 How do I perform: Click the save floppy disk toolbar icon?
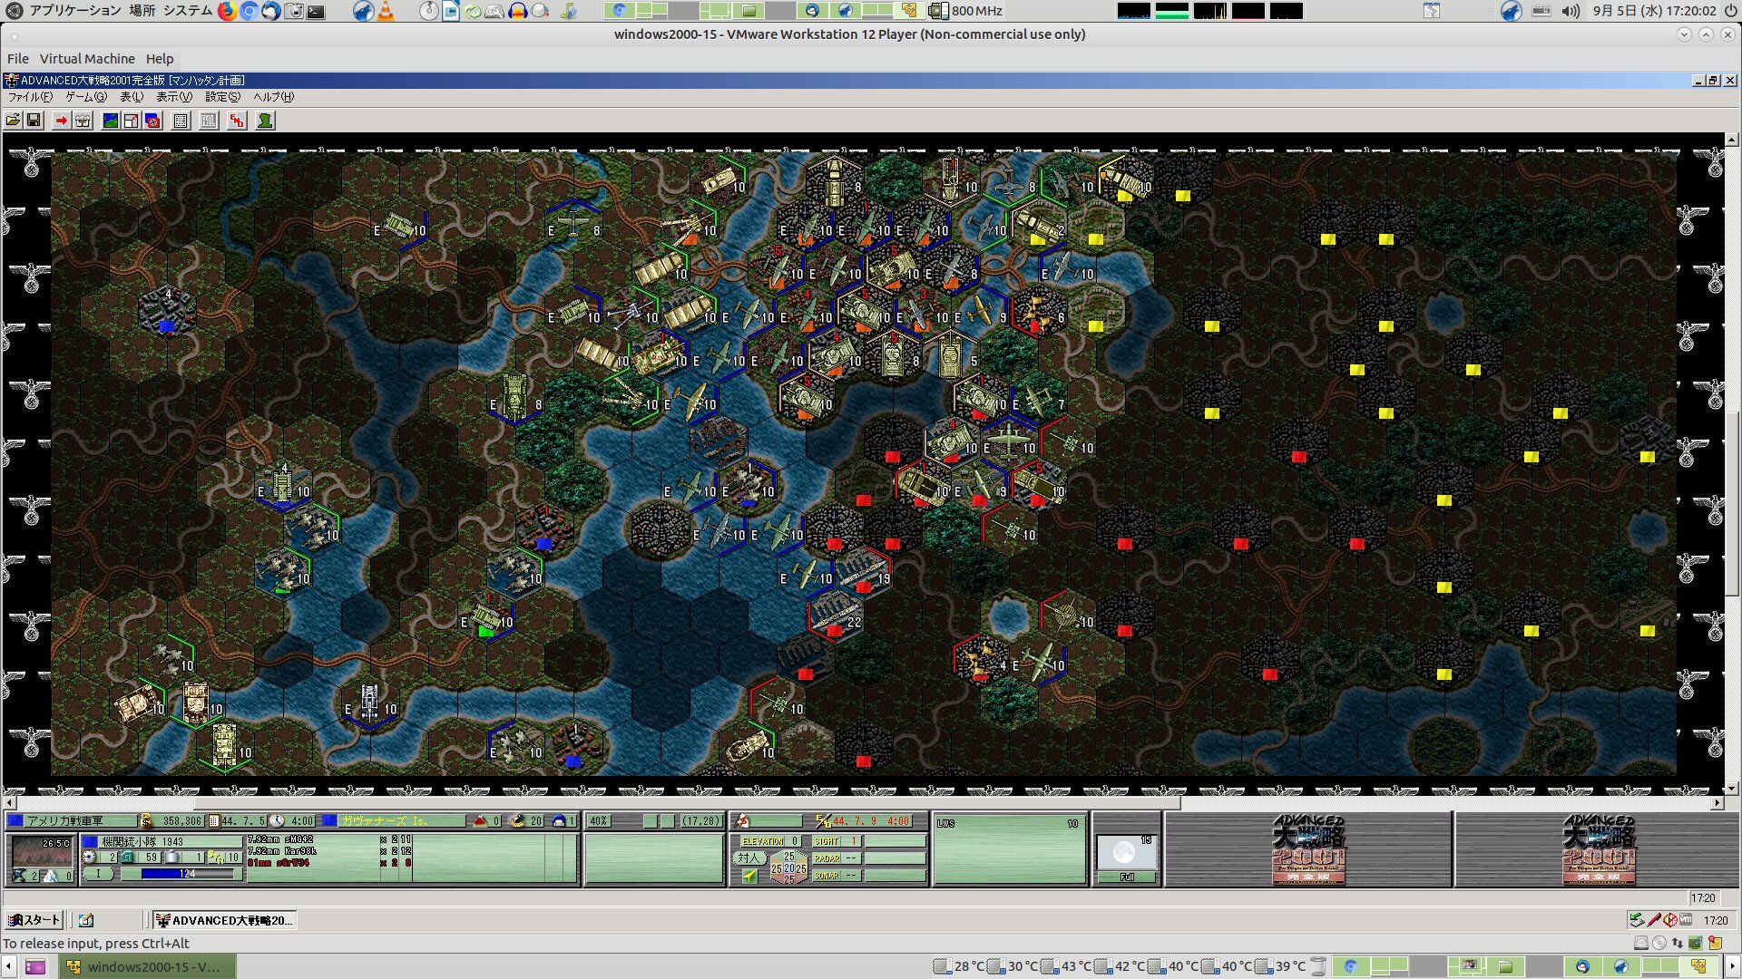(x=34, y=121)
